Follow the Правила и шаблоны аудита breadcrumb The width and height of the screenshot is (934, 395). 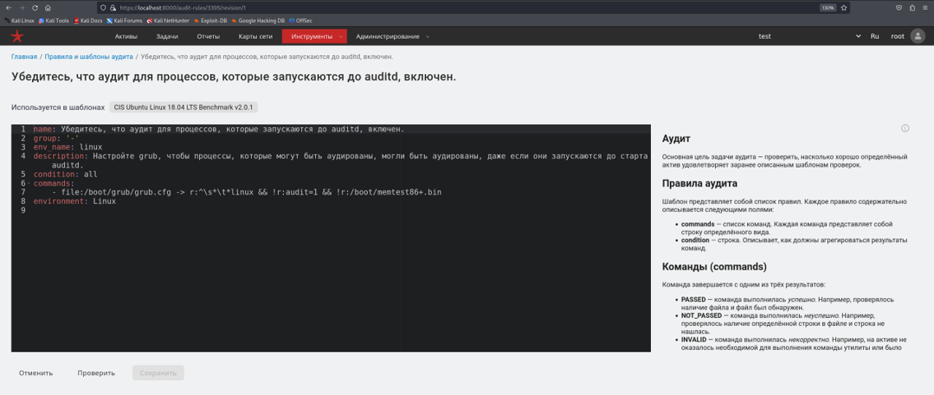[x=89, y=57]
